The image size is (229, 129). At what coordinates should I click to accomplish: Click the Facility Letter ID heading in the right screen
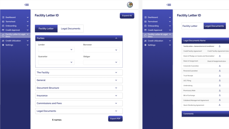pyautogui.click(x=189, y=15)
